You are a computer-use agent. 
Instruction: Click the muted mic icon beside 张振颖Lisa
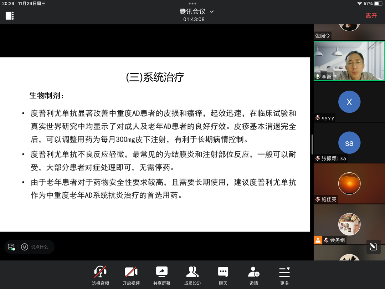pyautogui.click(x=318, y=158)
